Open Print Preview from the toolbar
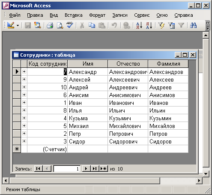Viewport: 212px width, 195px height. (60, 25)
